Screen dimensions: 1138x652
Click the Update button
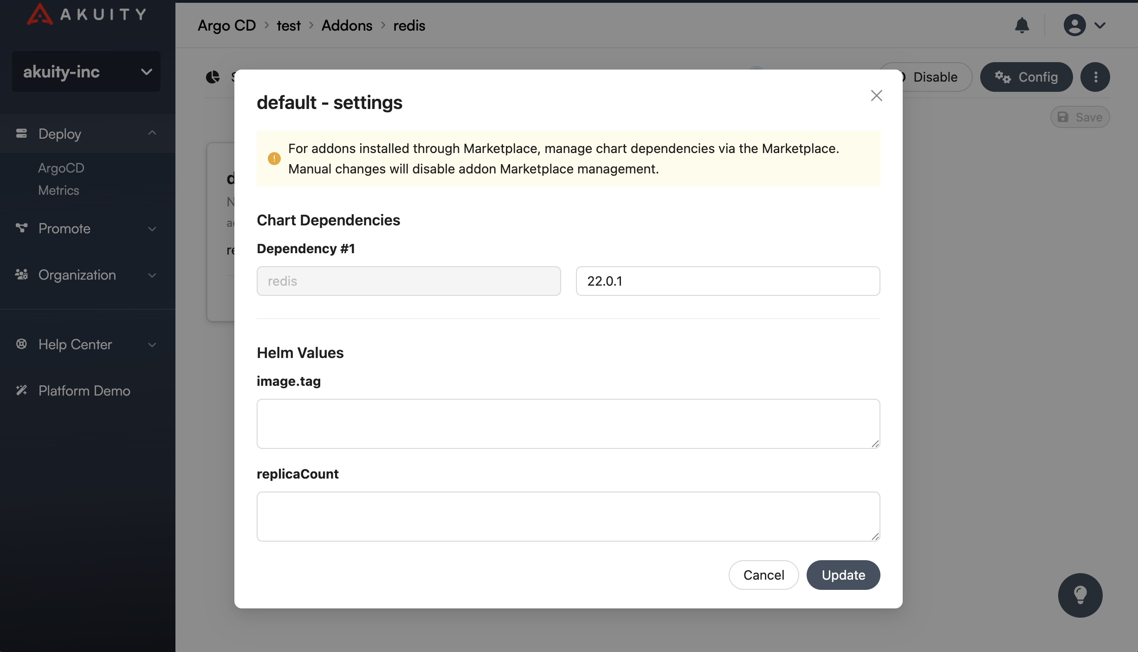[843, 575]
